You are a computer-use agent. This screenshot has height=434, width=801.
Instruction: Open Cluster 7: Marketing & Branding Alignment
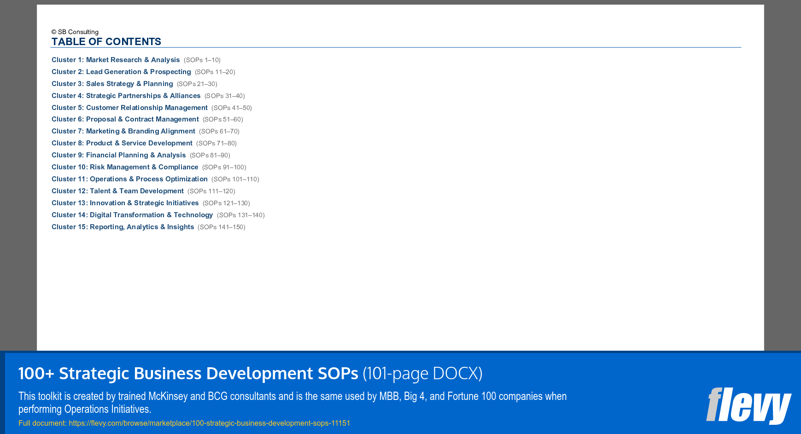(123, 131)
